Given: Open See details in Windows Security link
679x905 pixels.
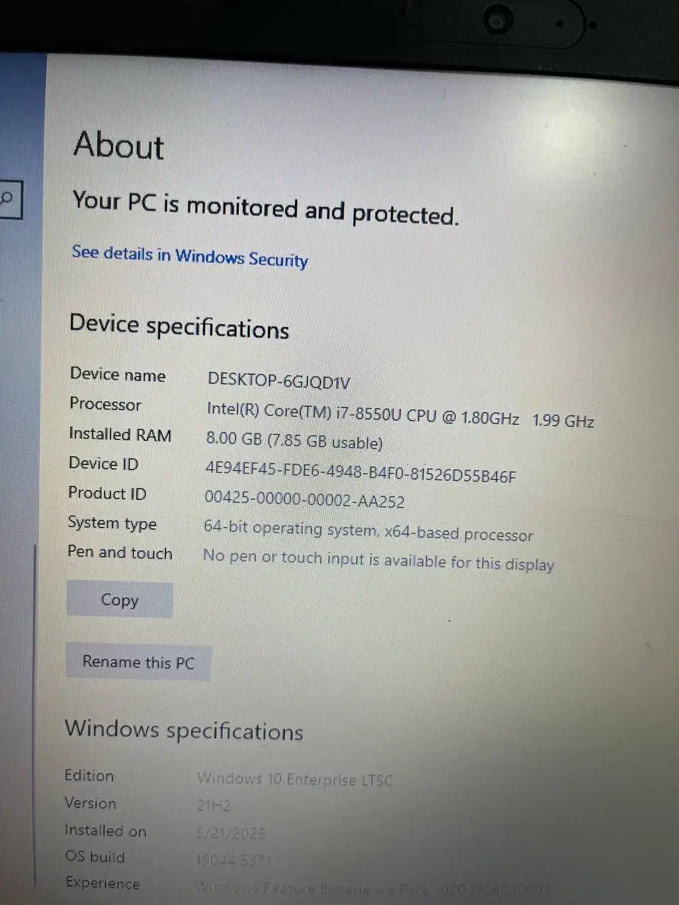Looking at the screenshot, I should (x=190, y=256).
